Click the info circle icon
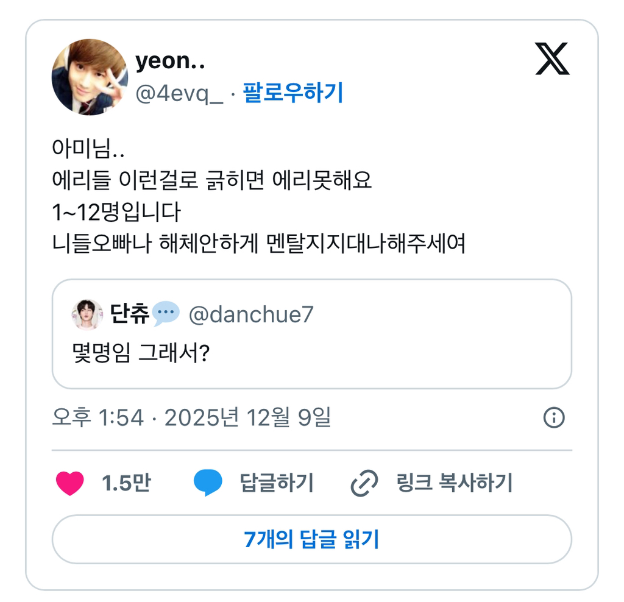Image resolution: width=624 pixels, height=602 pixels. [553, 417]
